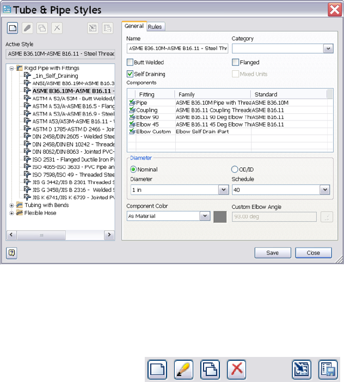
Task: Click the Copy style icon in dialog toolbar
Action: click(x=42, y=28)
